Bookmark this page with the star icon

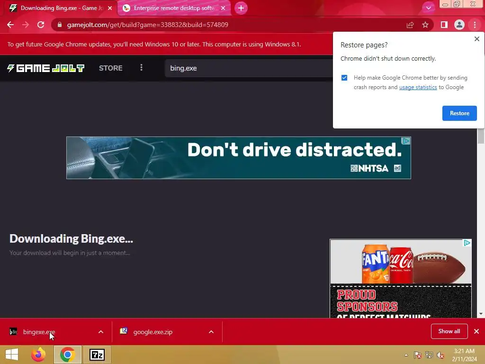425,25
